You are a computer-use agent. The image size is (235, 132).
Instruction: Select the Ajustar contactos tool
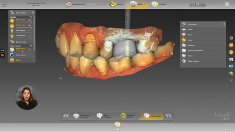point(203,61)
